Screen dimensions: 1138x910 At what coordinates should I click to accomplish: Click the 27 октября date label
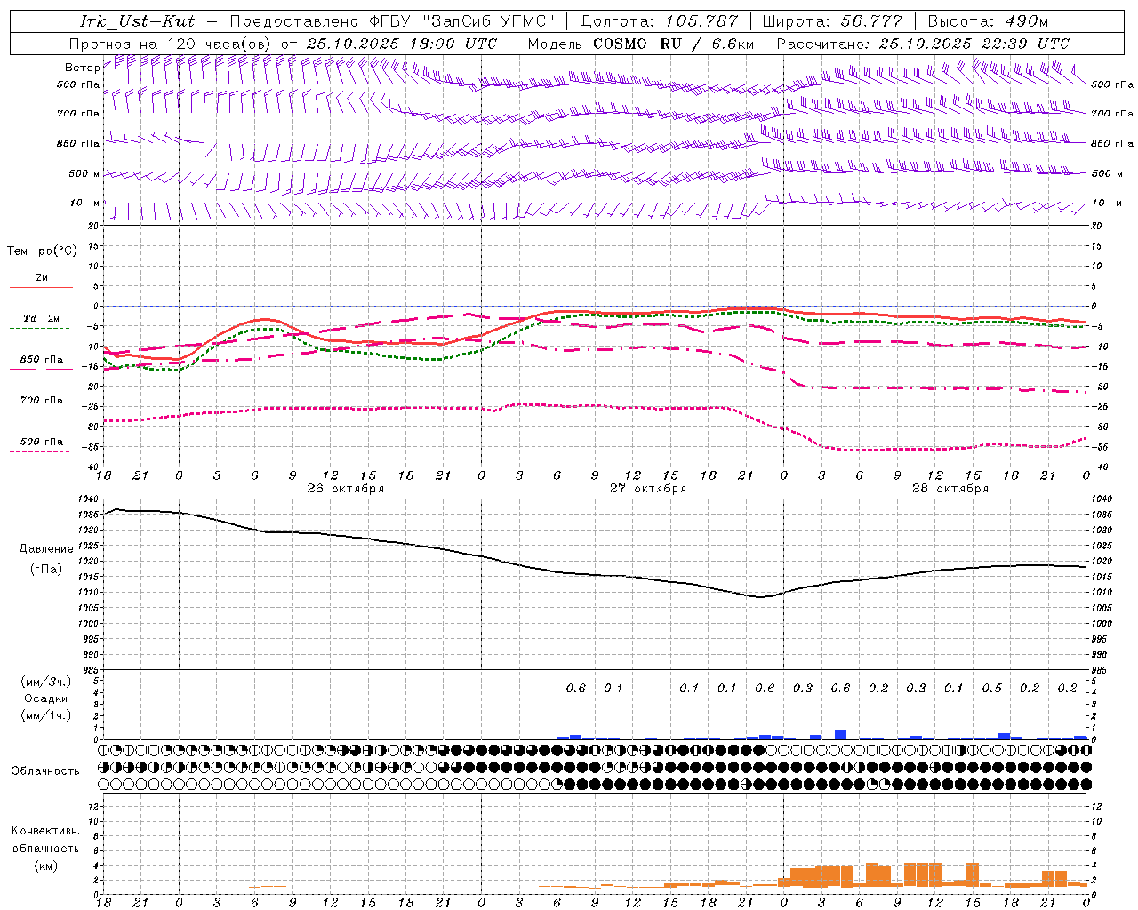648,489
